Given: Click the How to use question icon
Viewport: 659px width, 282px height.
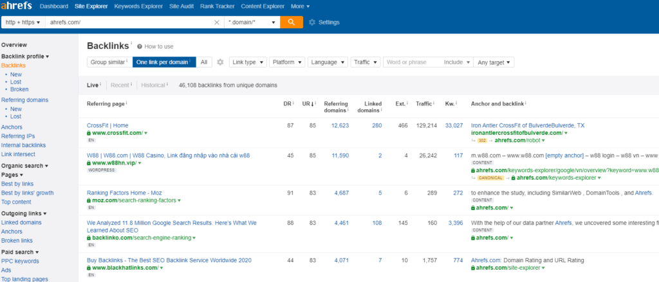Looking at the screenshot, I should coord(140,47).
